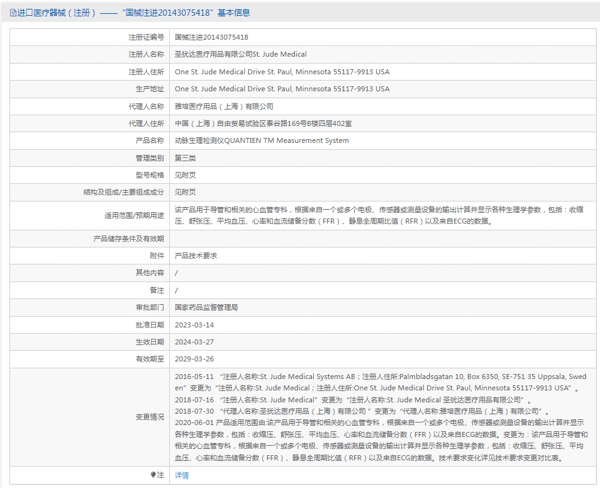Click the slash value in the 备注 row

[x=176, y=290]
